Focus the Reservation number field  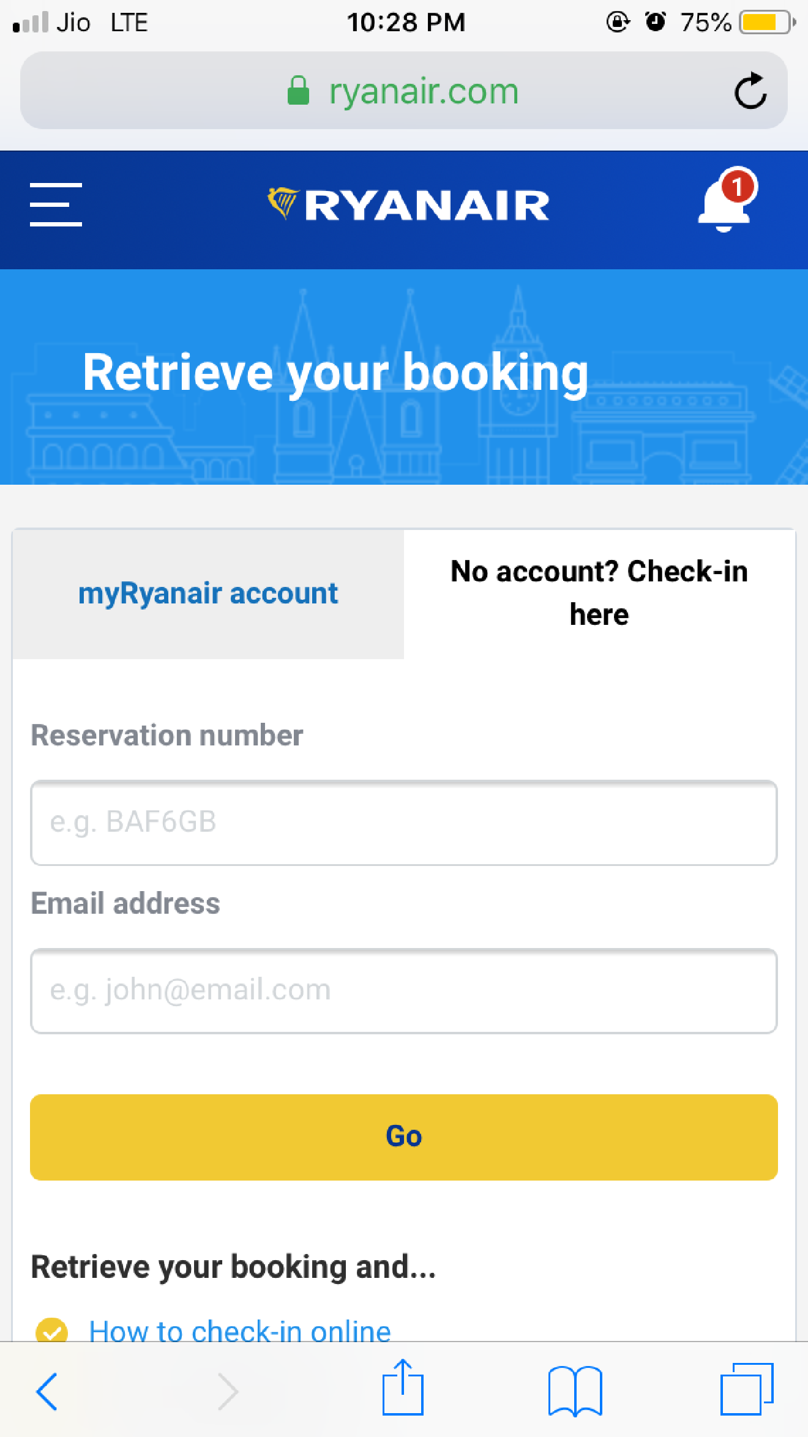coord(404,823)
